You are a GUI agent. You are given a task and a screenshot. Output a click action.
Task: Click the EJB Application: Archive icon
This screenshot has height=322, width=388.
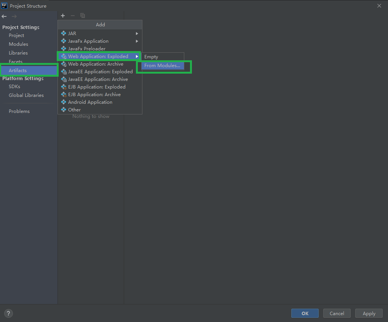(64, 95)
